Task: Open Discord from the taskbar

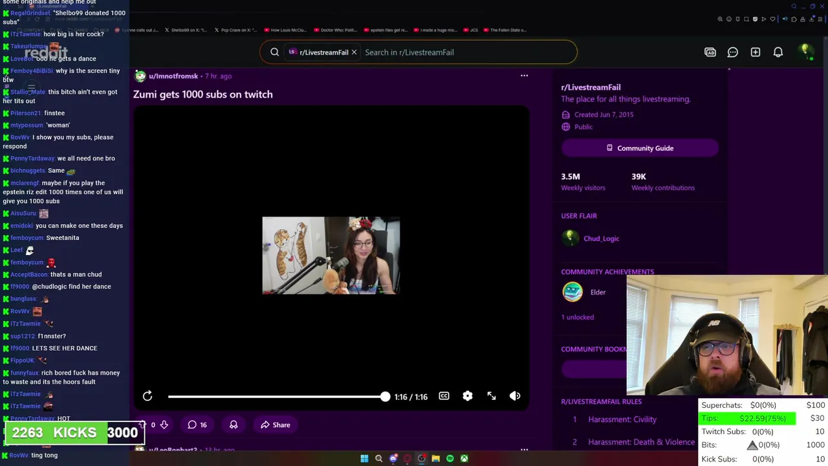Action: coord(393,458)
